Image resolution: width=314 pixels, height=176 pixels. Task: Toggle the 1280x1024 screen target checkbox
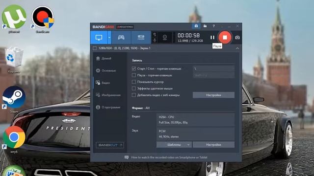pyautogui.click(x=95, y=48)
